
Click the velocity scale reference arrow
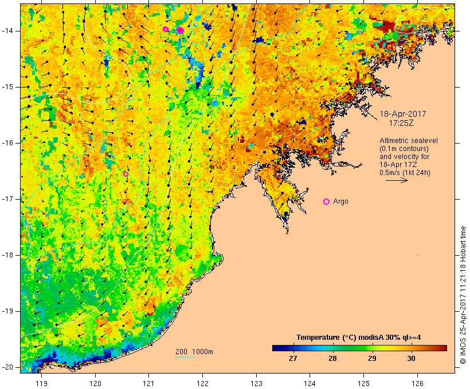(x=397, y=180)
